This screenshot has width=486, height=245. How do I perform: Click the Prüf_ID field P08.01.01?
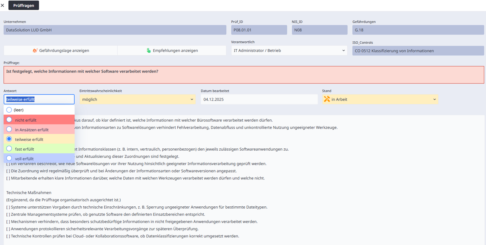click(259, 30)
